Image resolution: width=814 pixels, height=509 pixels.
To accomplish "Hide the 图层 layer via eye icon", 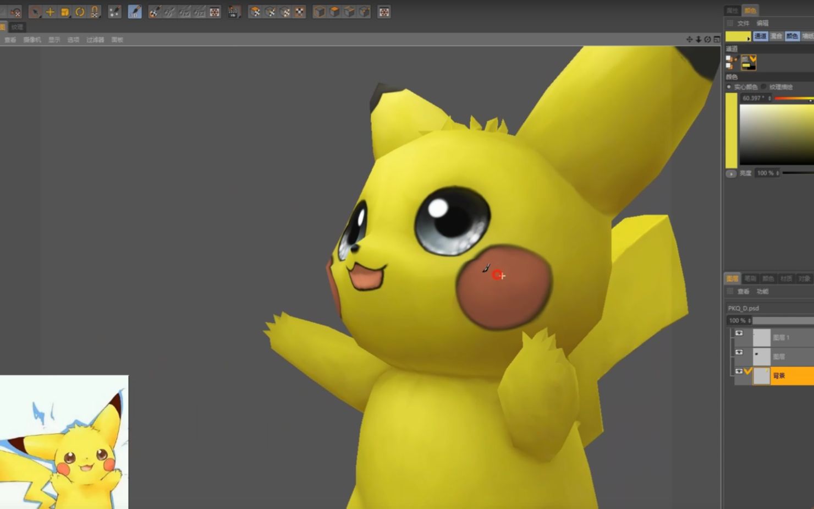I will (x=739, y=352).
